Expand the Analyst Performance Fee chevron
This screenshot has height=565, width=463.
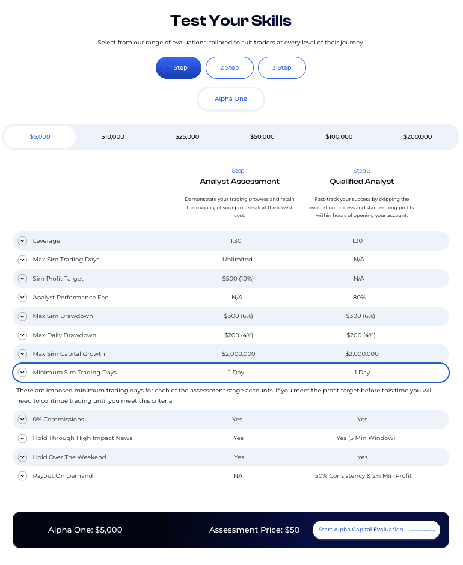coord(22,298)
